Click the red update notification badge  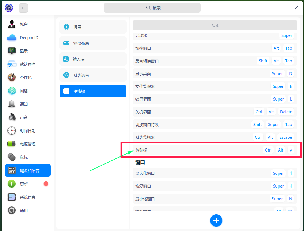[46, 184]
